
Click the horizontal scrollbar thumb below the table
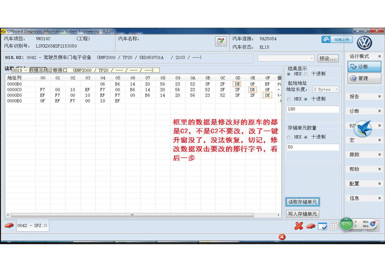[132, 215]
